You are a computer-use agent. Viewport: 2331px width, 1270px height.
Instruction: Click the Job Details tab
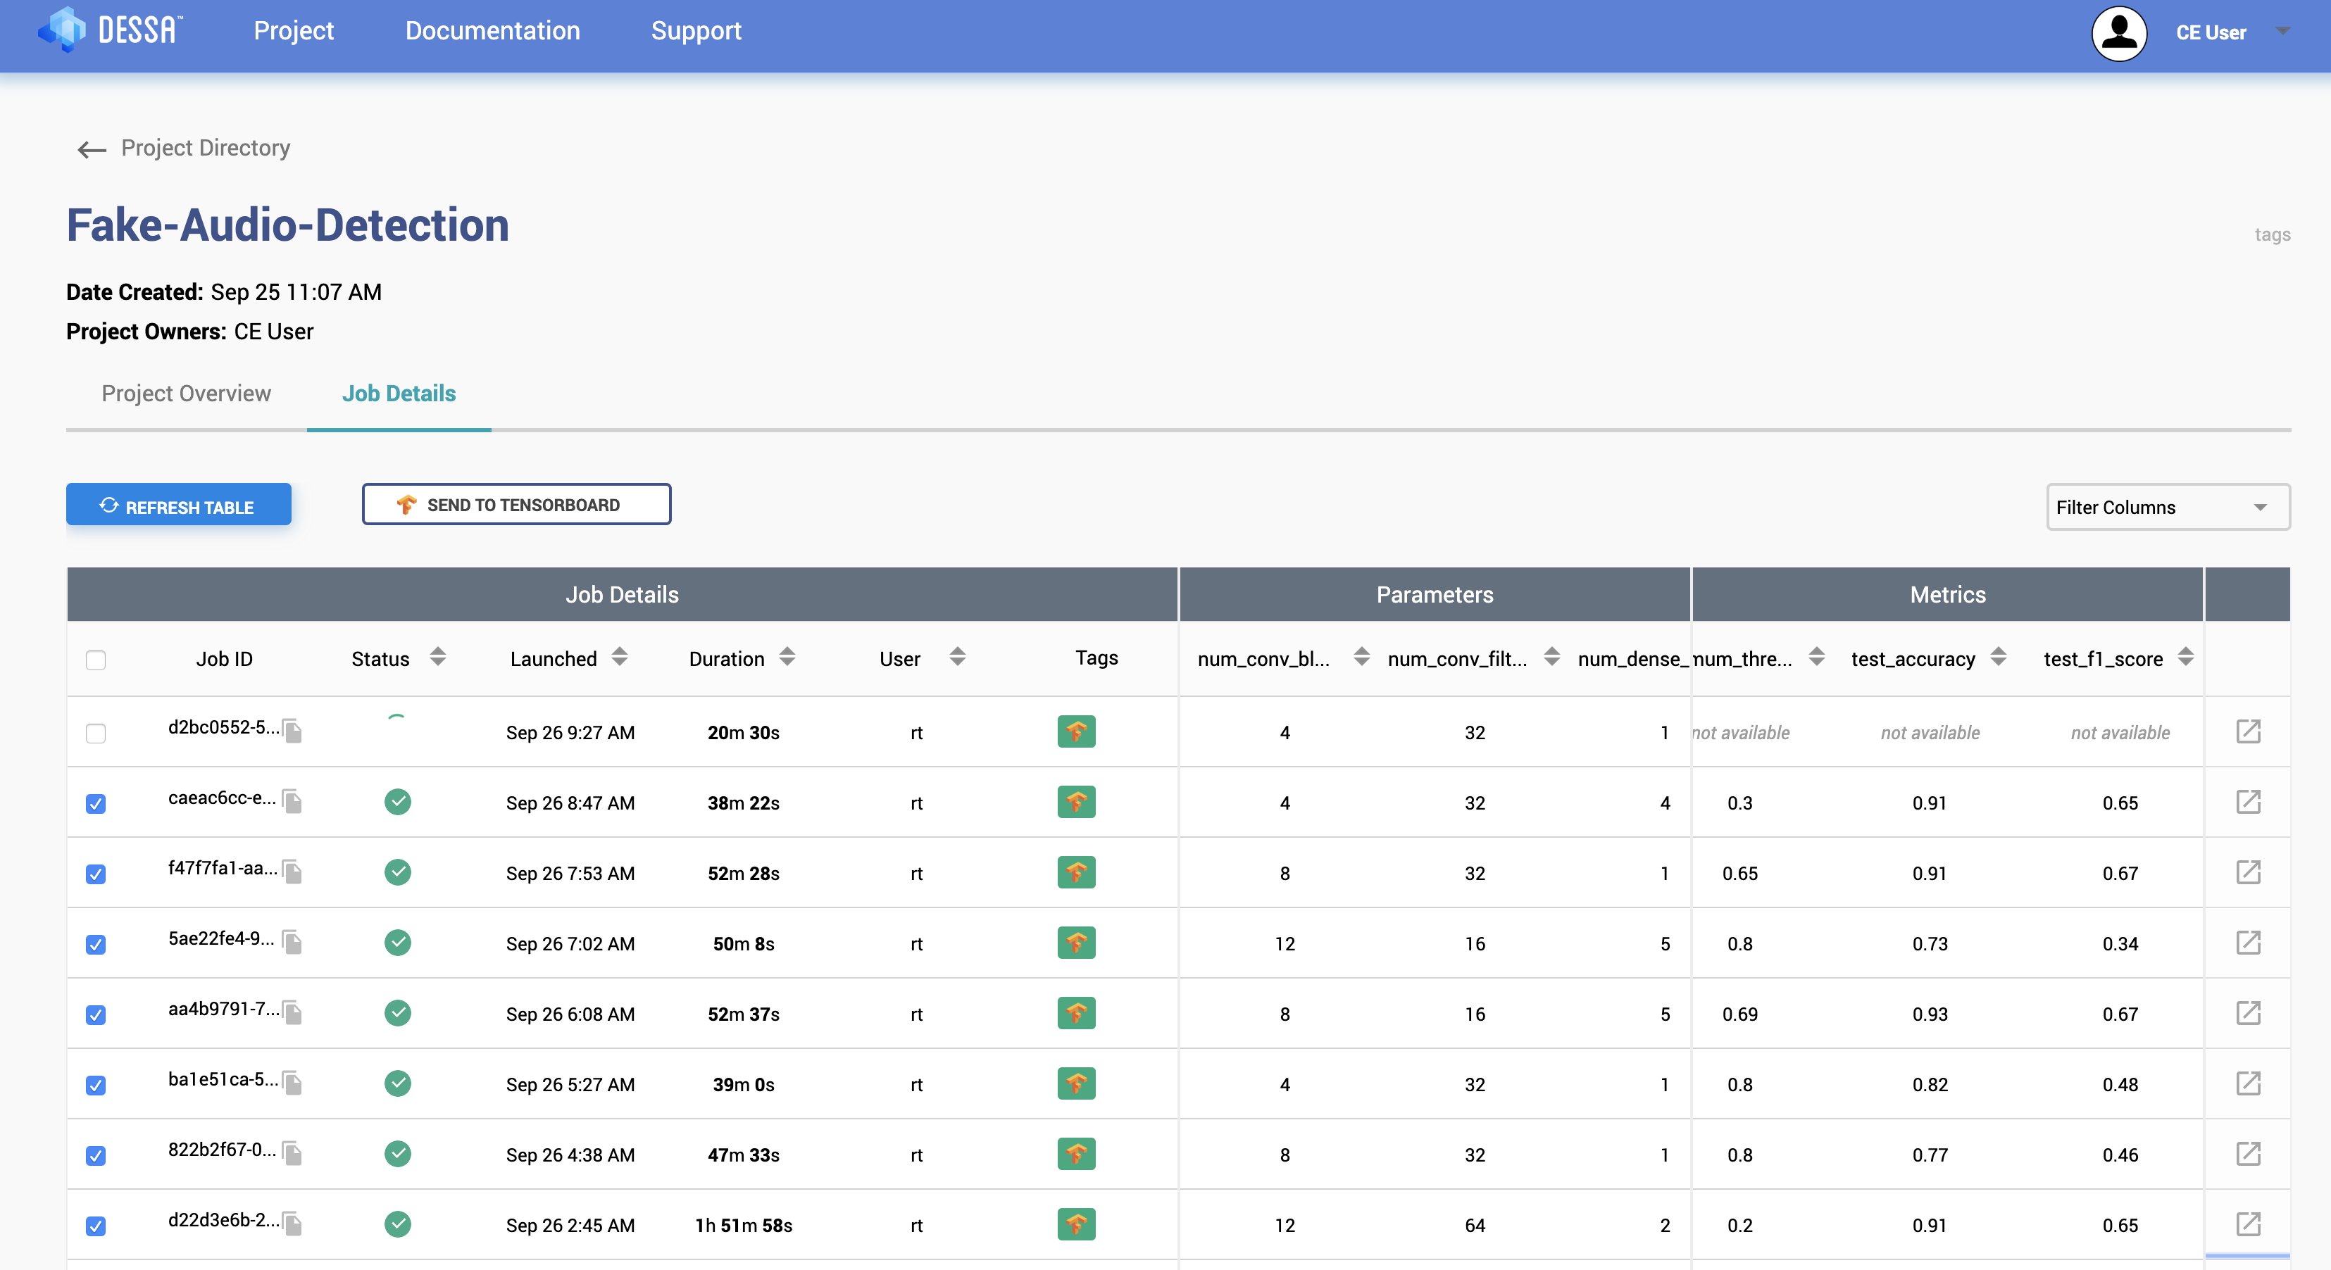point(399,394)
